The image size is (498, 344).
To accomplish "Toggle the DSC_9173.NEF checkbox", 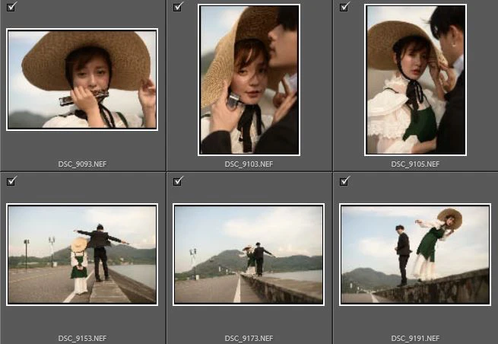I will coord(178,180).
